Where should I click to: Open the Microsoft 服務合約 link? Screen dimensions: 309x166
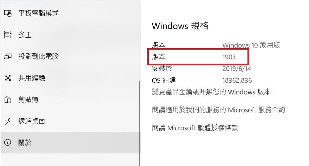[218, 110]
